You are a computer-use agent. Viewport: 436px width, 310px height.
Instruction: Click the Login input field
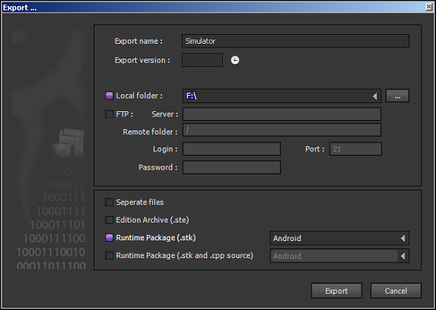(232, 149)
